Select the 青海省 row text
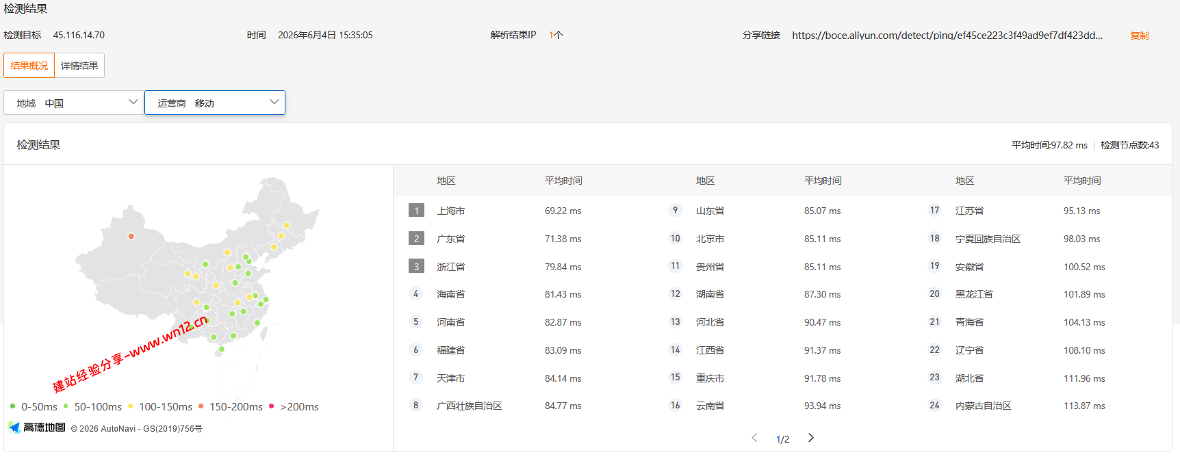 (x=970, y=322)
